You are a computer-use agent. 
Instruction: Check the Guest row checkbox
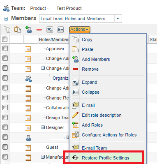[x=5, y=147]
